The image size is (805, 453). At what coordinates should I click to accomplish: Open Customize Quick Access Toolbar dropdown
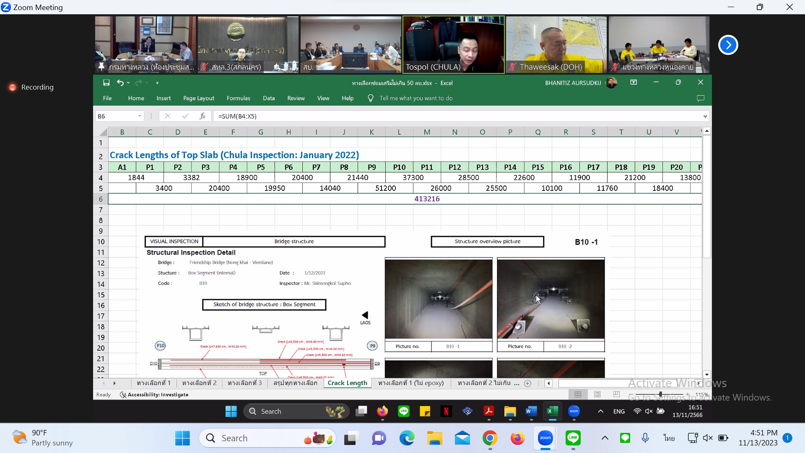tap(157, 83)
